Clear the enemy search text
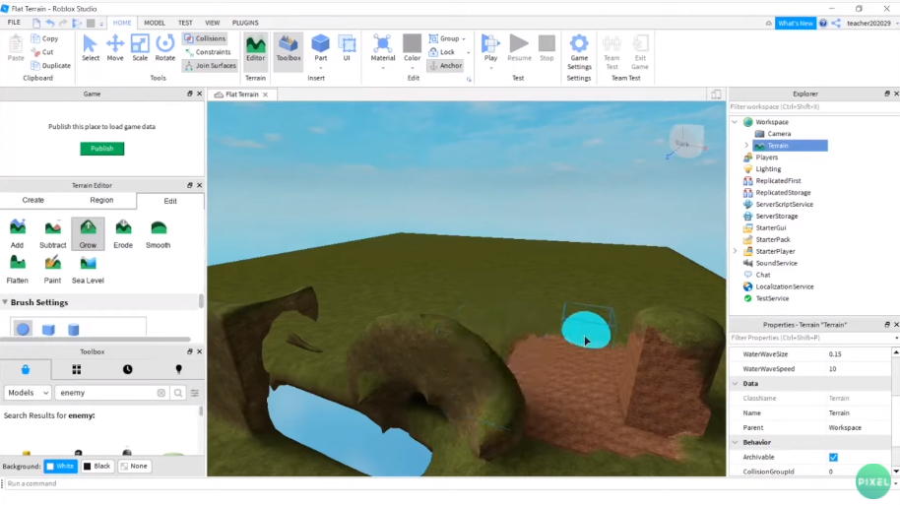 pos(161,393)
